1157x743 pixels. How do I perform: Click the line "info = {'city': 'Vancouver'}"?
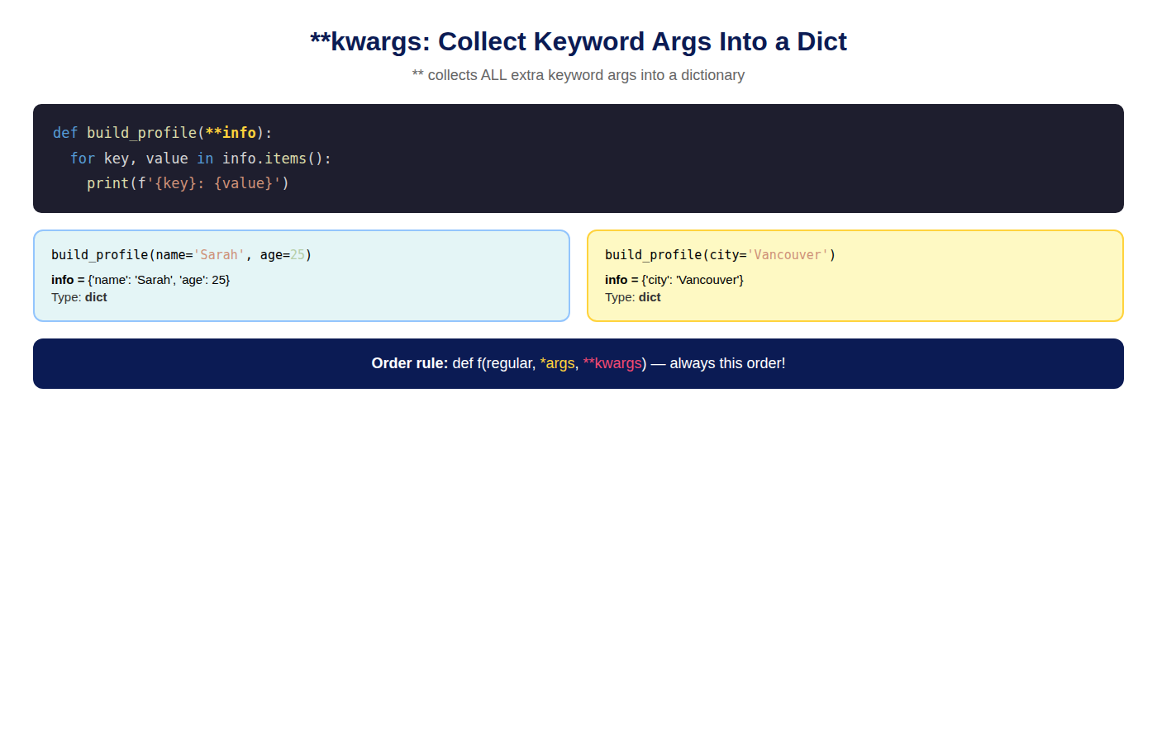tap(674, 280)
